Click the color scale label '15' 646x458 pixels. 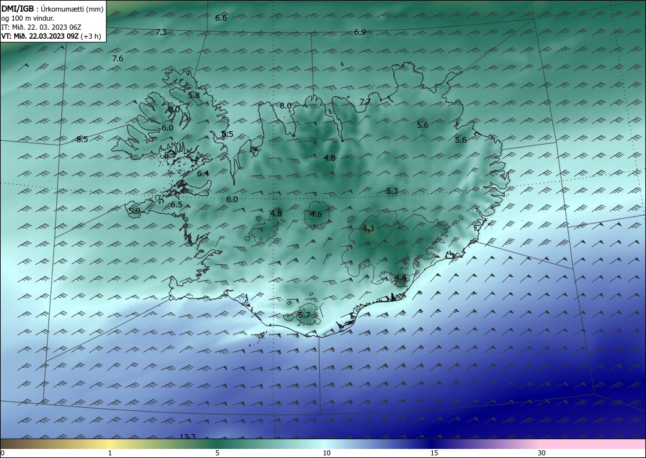click(x=434, y=453)
